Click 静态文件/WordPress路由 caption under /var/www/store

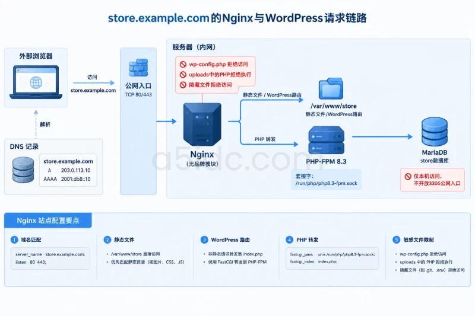[334, 114]
